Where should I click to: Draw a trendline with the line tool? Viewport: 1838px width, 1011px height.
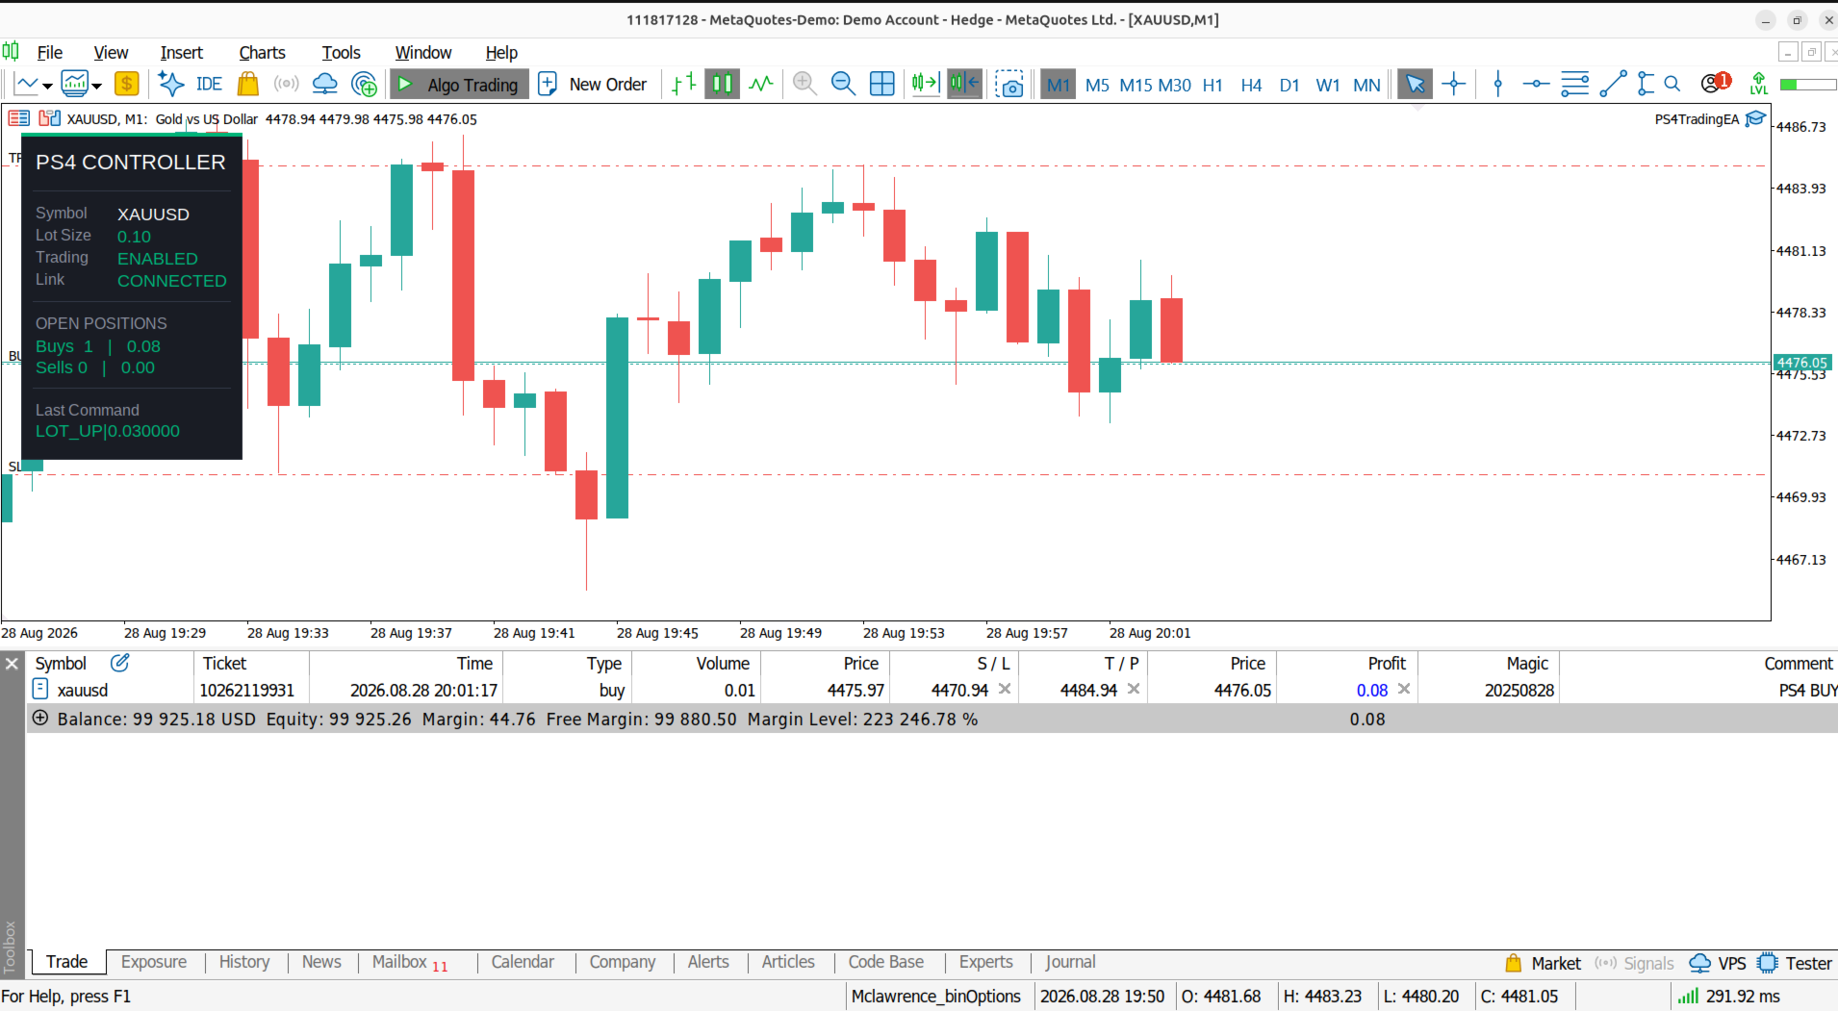point(1613,85)
